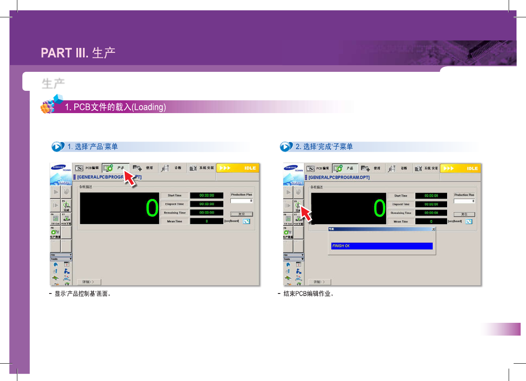Open 使用 tab in step 2 screenshot
526x381 pixels.
[x=372, y=168]
